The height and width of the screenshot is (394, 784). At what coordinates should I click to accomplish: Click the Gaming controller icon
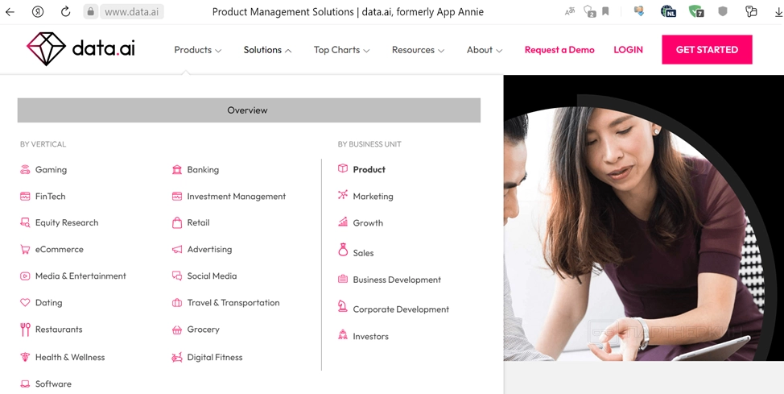[x=25, y=170]
